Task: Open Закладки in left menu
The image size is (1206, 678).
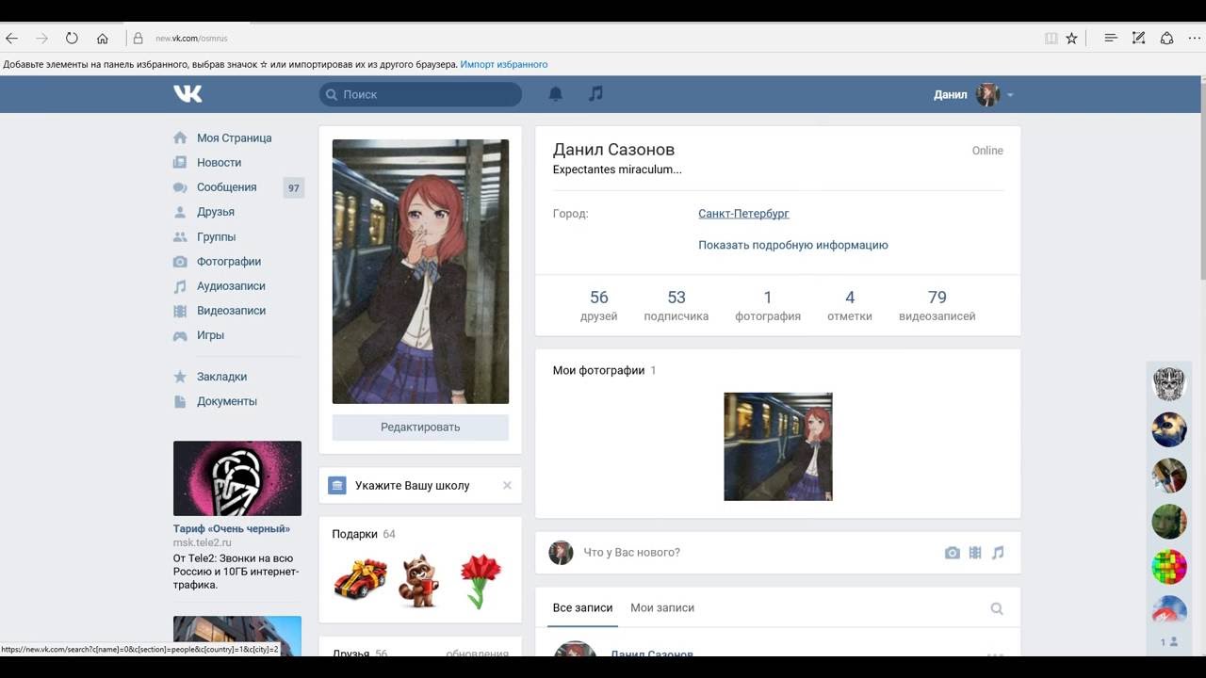Action: [221, 377]
